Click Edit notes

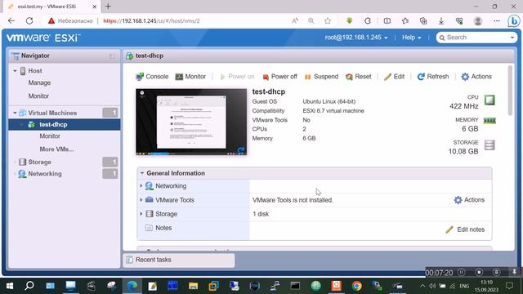click(465, 229)
